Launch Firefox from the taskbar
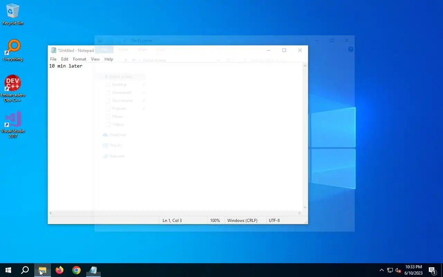This screenshot has width=443, height=277. 60,270
